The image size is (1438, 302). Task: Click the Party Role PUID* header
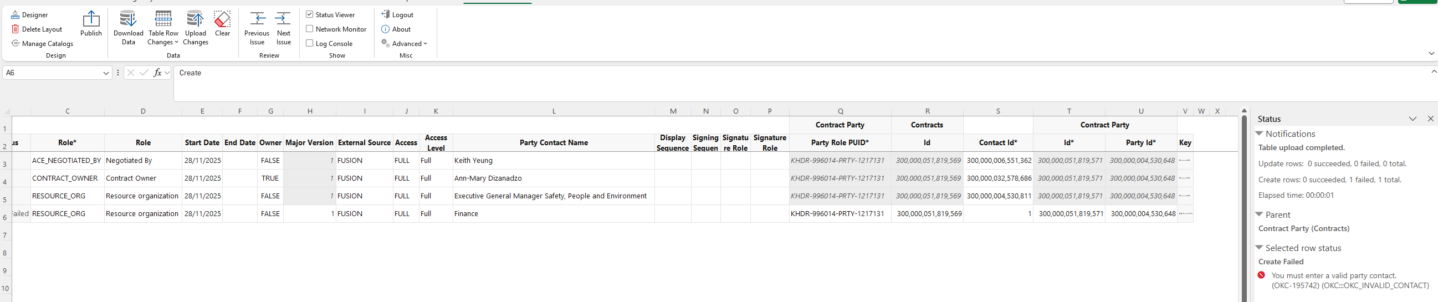coord(840,143)
